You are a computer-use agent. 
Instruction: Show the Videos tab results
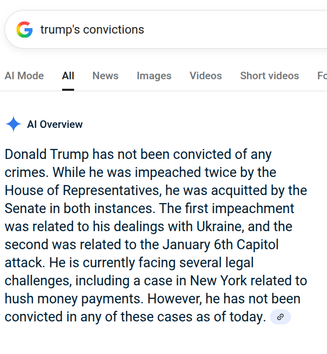pos(205,76)
